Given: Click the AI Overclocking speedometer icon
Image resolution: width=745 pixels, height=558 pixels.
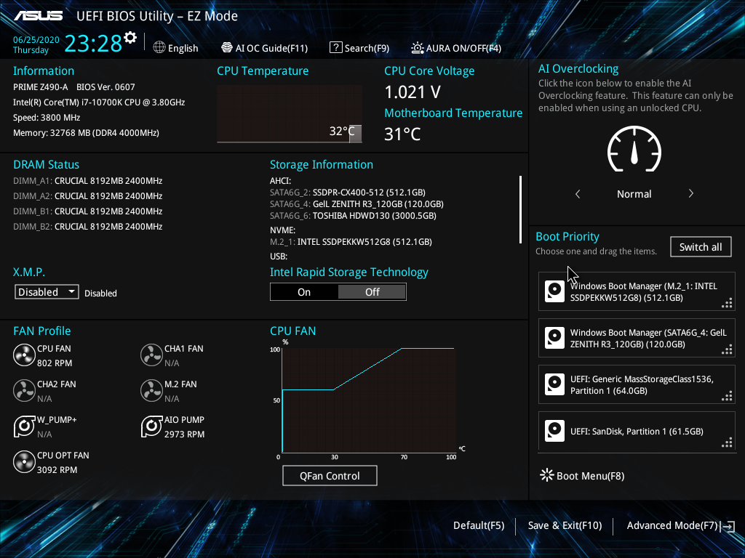Looking at the screenshot, I should (x=634, y=149).
